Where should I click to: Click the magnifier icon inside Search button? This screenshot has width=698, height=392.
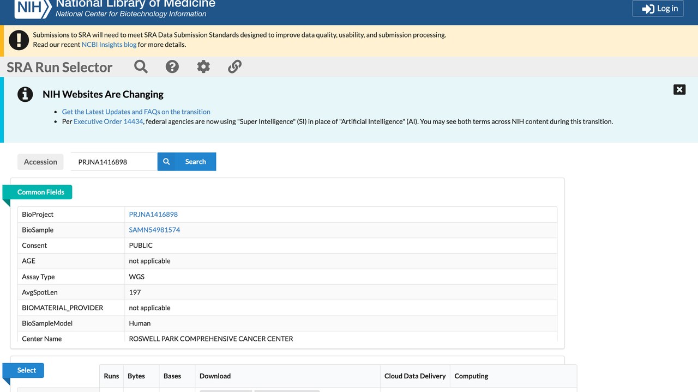click(166, 162)
